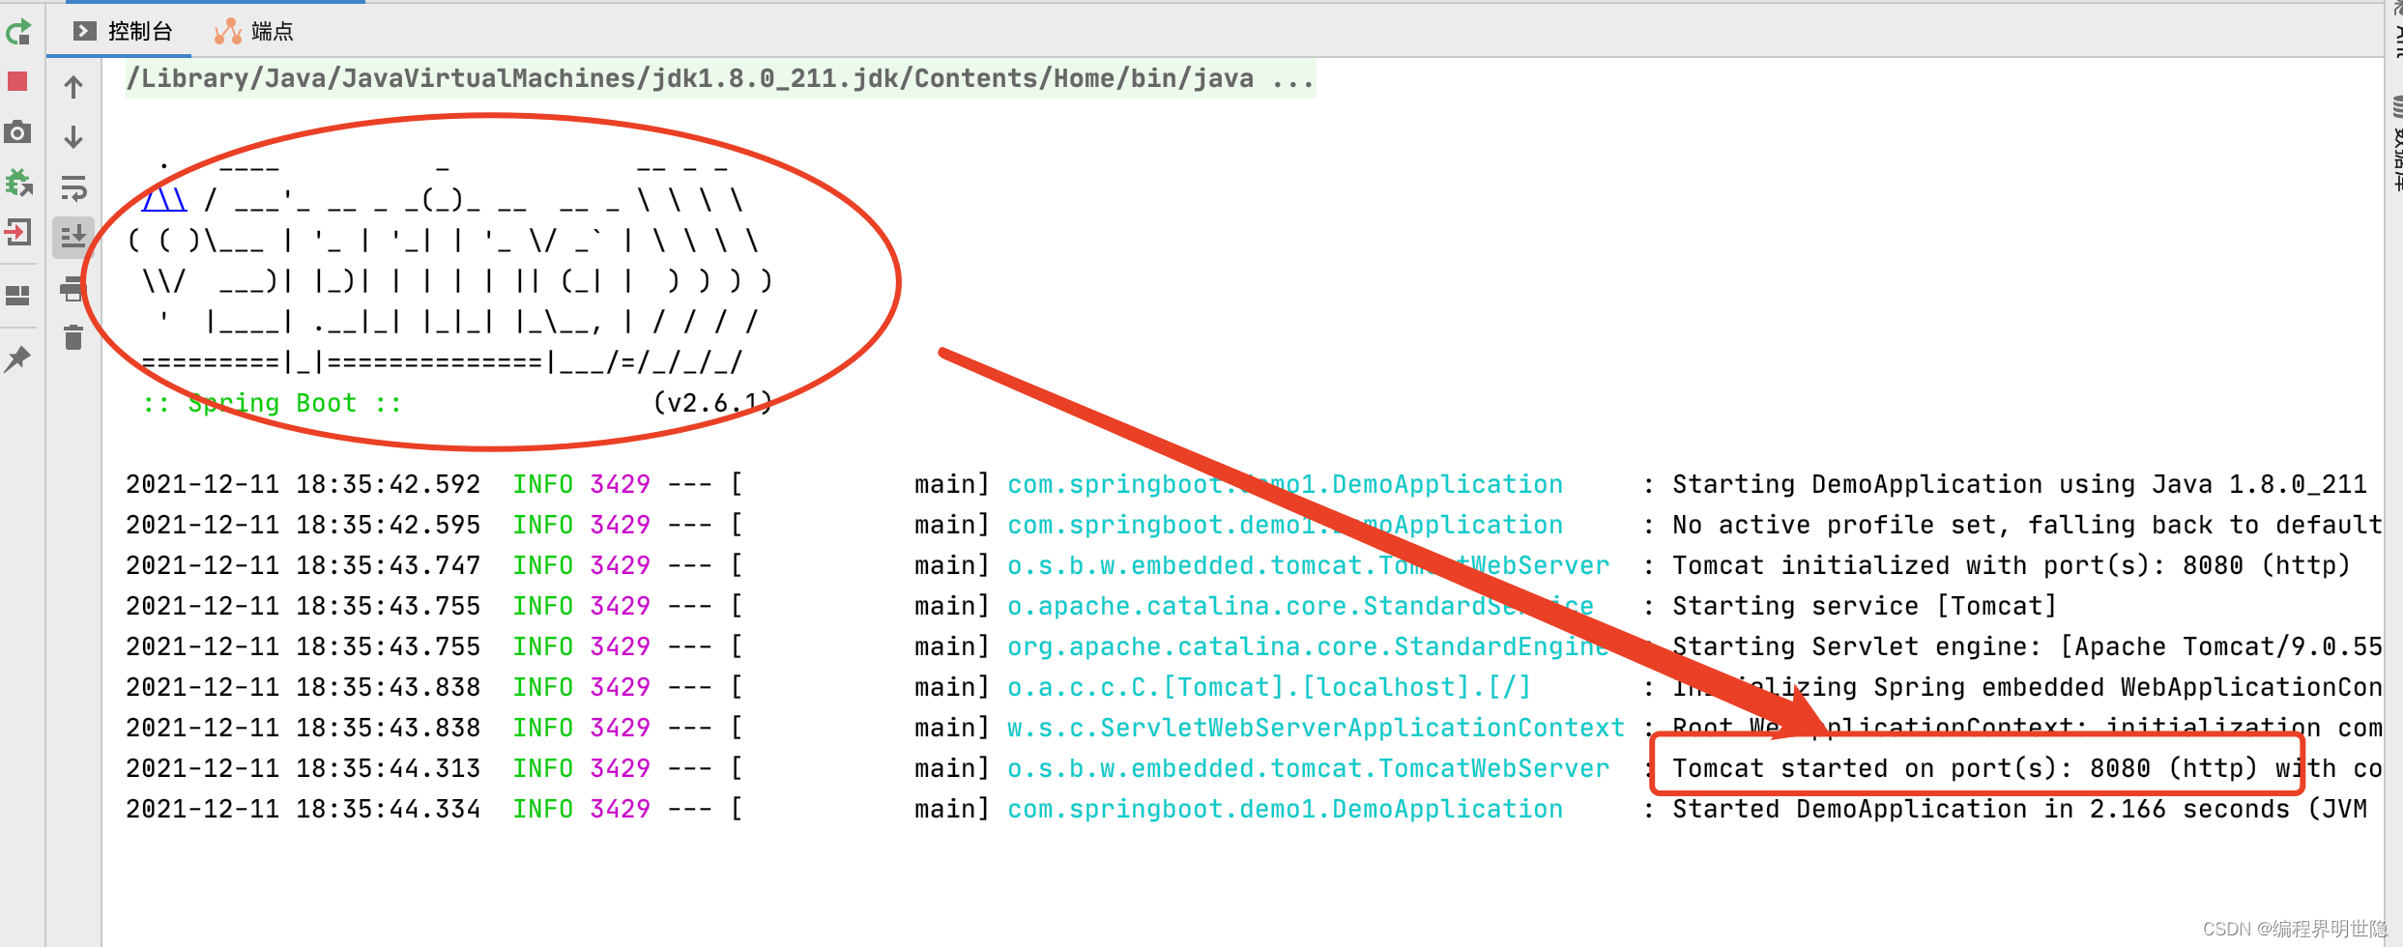Click PID '3429' on the 18:35:43.838 ServletWebServerApplicationContext line
Screen dimensions: 2403x947
(621, 728)
